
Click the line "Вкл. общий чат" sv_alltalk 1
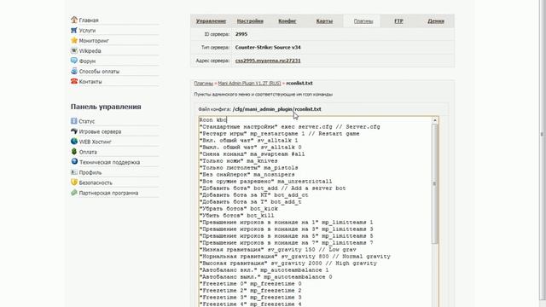pos(248,141)
